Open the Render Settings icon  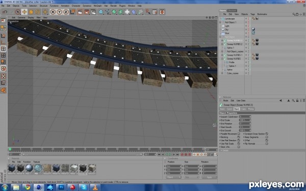pos(93,12)
